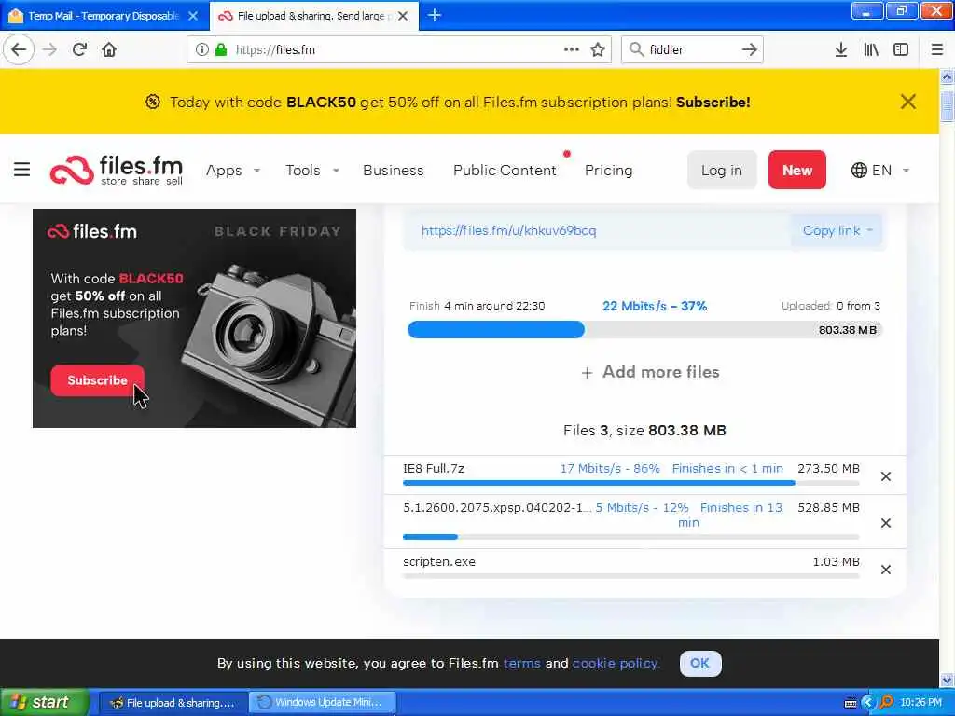Image resolution: width=955 pixels, height=716 pixels.
Task: Close the Temp Mail tab
Action: (x=193, y=16)
